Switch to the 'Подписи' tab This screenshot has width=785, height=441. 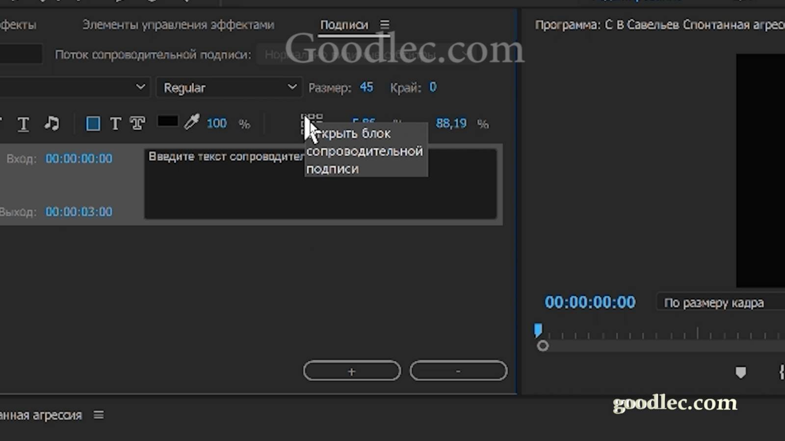344,24
